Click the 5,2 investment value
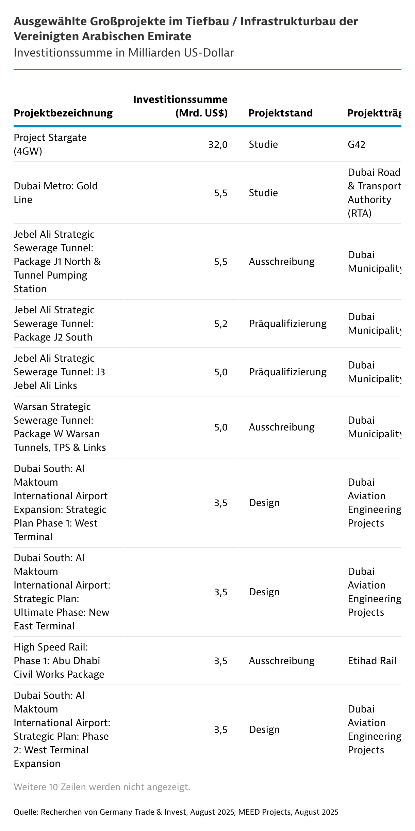The width and height of the screenshot is (415, 831). click(x=221, y=324)
